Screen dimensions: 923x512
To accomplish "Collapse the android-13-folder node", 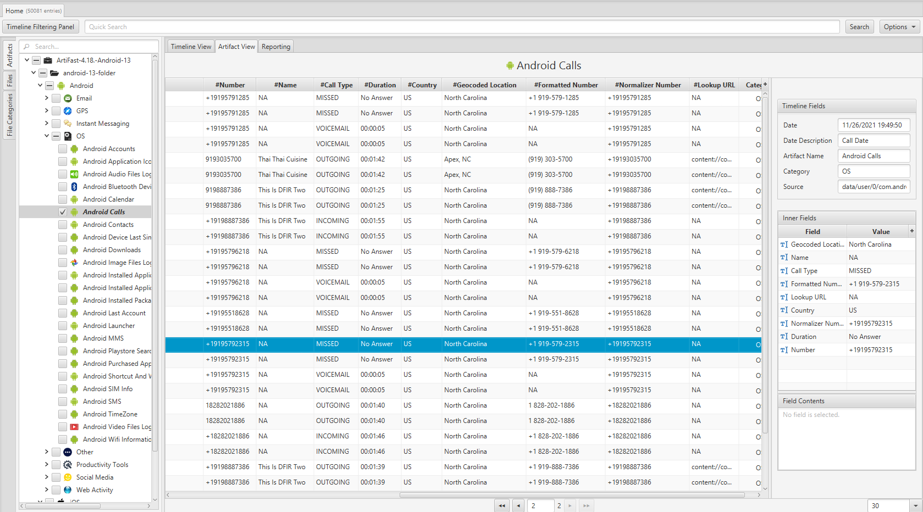I will tap(34, 73).
